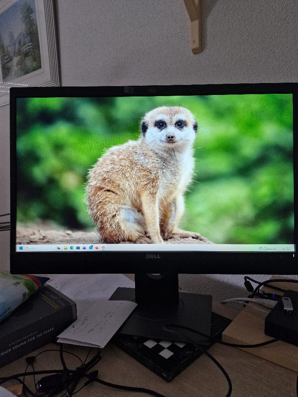
Task: Launch Firefox from the taskbar
Action: pyautogui.click(x=97, y=248)
